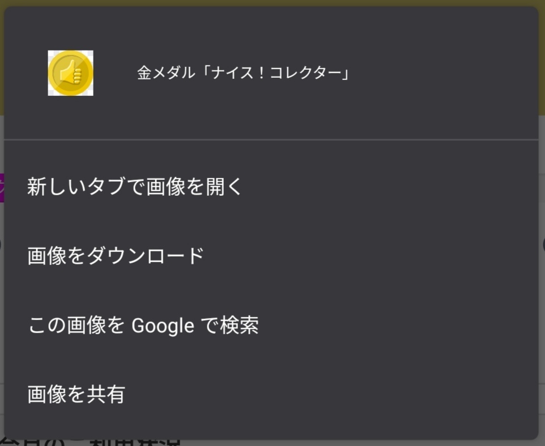Select この画像を Google で検索
The image size is (545, 446).
pos(143,326)
